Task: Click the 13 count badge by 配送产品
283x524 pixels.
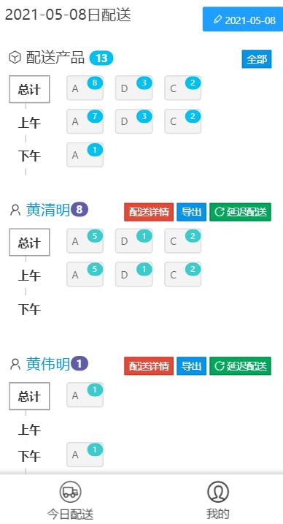Action: tap(101, 58)
